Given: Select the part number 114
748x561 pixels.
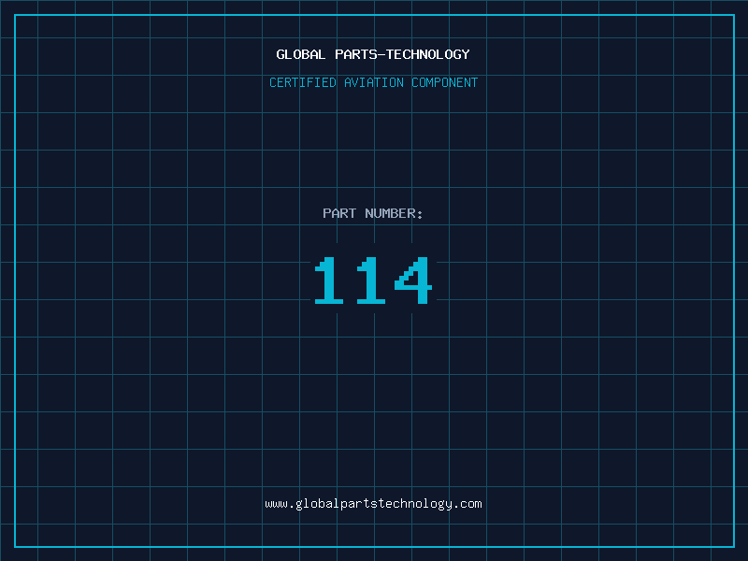Looking at the screenshot, I should pos(373,280).
